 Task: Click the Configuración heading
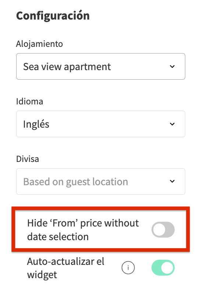pos(53,15)
